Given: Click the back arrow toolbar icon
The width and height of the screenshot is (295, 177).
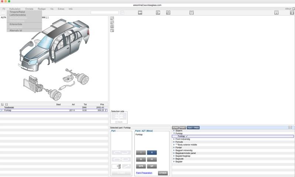Looking at the screenshot, I should pos(140,13).
